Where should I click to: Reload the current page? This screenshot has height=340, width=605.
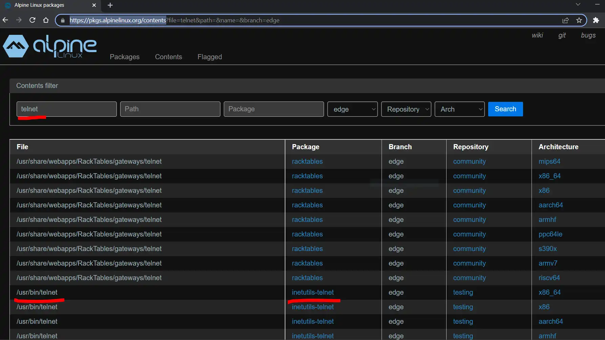(33, 20)
